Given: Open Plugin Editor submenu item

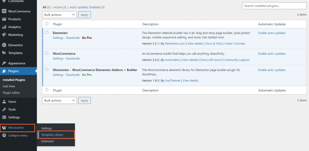Looking at the screenshot, I should (x=11, y=93).
